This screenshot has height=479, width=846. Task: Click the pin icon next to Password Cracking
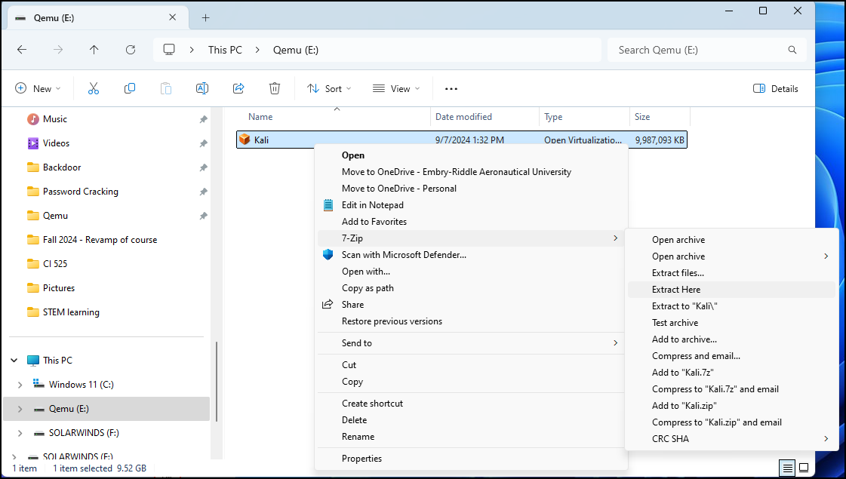point(204,192)
